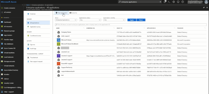209x94 pixels.
Task: Click the Apply filter button
Action: pos(132,20)
